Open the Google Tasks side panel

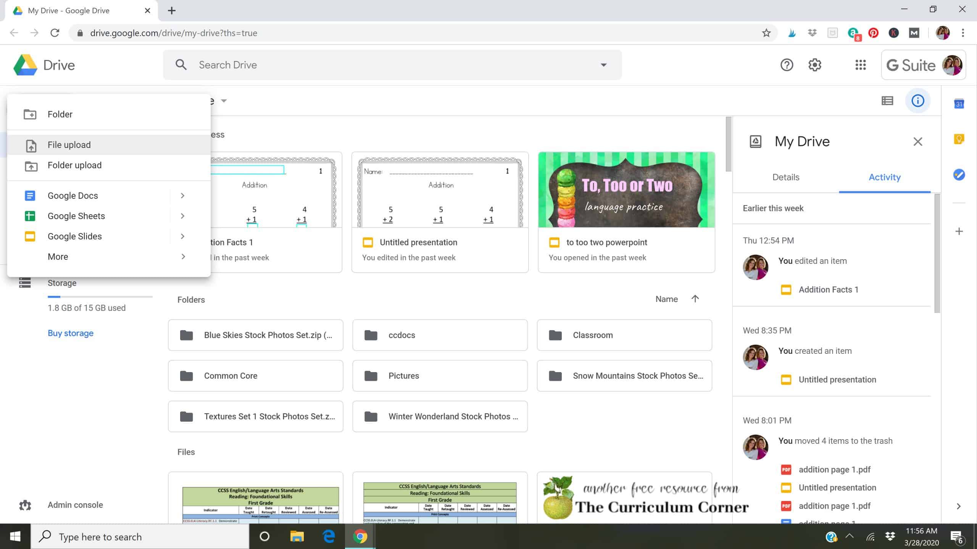pyautogui.click(x=959, y=175)
